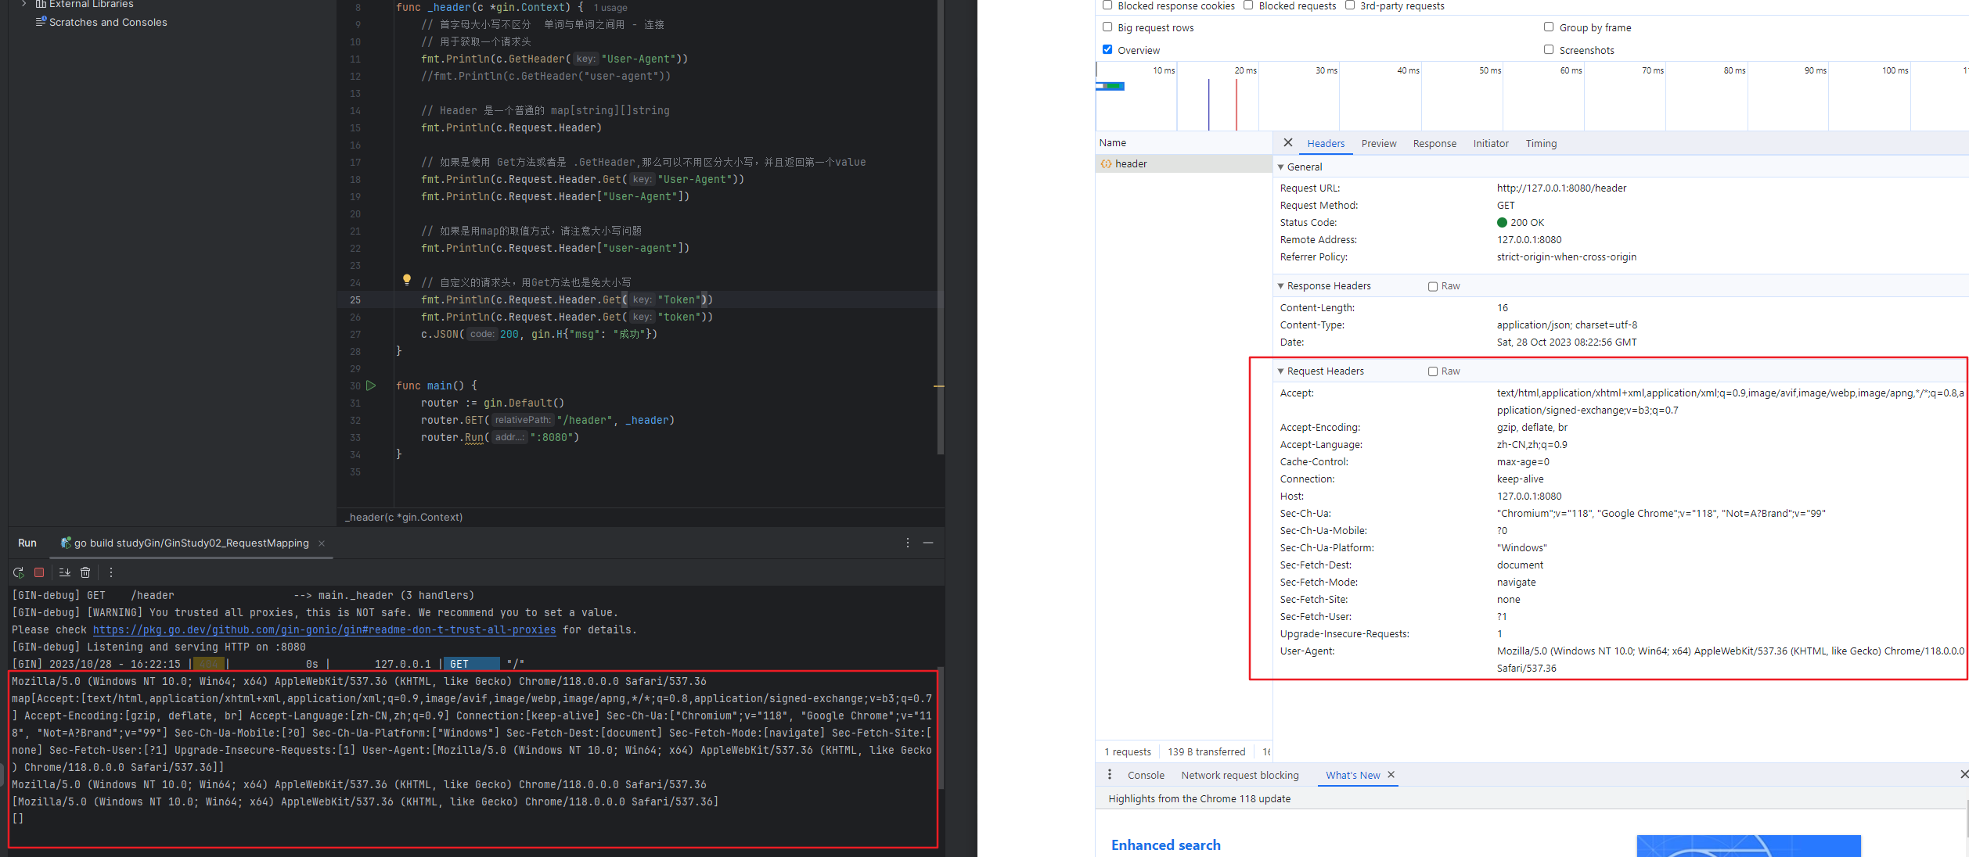Click the Content-Length value 16
Viewport: 1969px width, 857px height.
[1503, 308]
